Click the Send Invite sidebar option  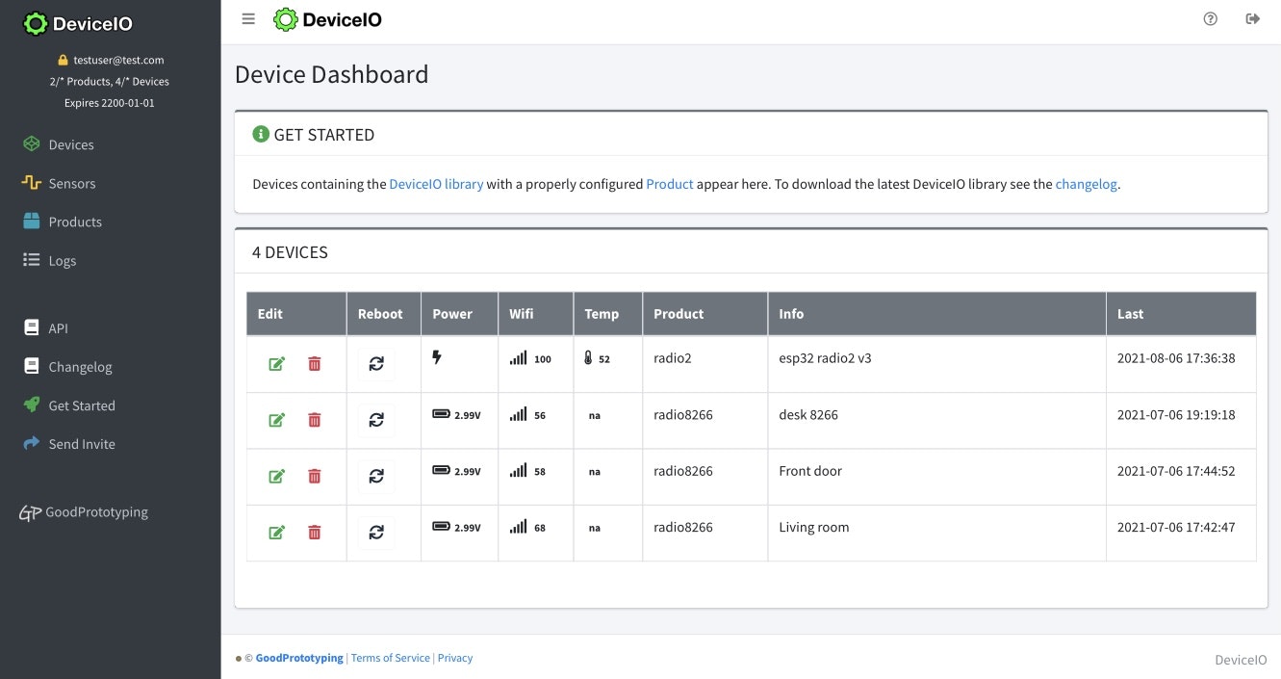(83, 443)
